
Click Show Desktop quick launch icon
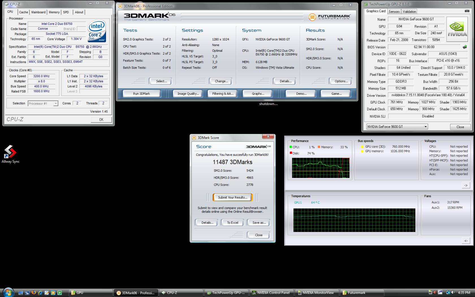click(x=21, y=293)
